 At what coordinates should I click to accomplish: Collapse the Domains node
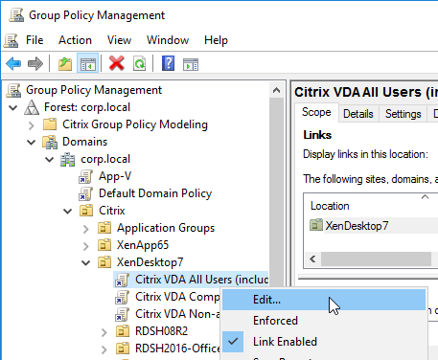coord(32,142)
